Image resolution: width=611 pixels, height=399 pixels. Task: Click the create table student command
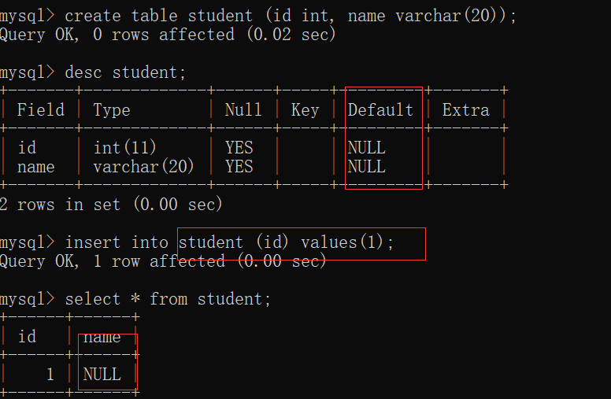click(290, 16)
